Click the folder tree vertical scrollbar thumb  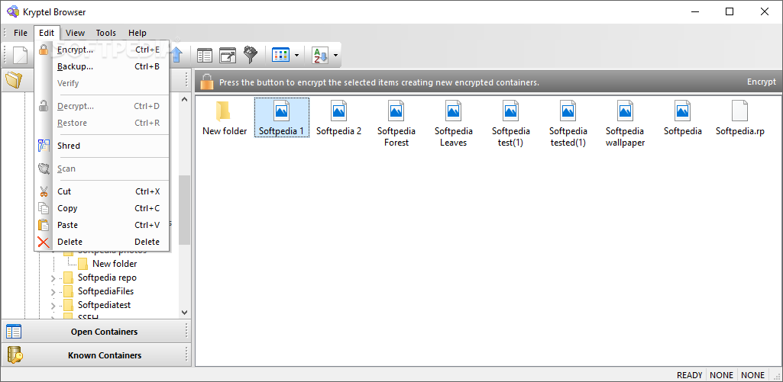tap(184, 210)
